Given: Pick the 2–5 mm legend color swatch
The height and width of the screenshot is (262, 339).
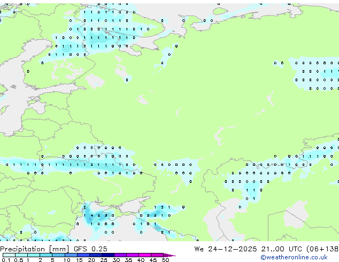Looking at the screenshot, I should click(46, 255).
